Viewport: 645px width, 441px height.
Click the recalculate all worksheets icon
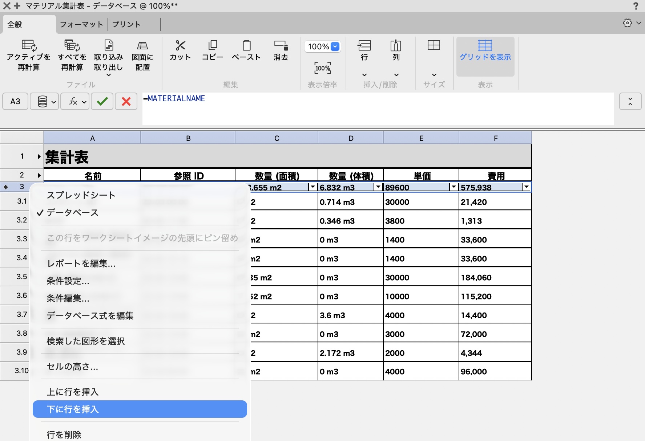(x=72, y=45)
